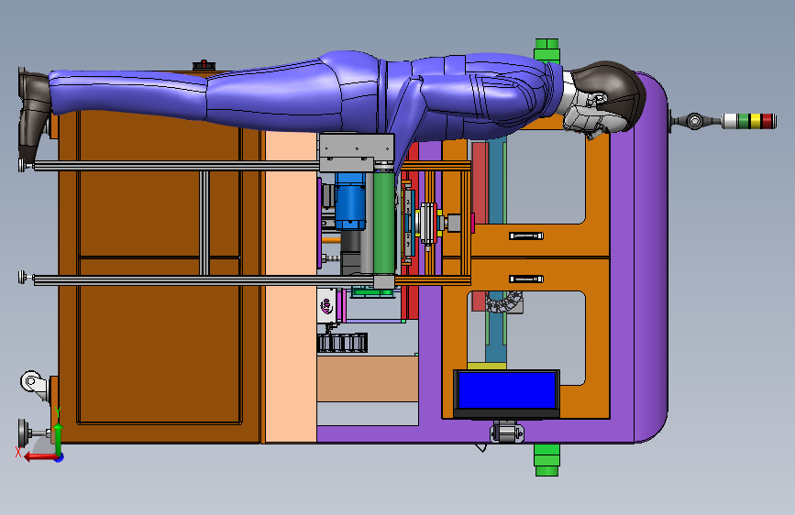Image resolution: width=795 pixels, height=515 pixels.
Task: Select the peach vertical column panel
Action: coord(291,287)
